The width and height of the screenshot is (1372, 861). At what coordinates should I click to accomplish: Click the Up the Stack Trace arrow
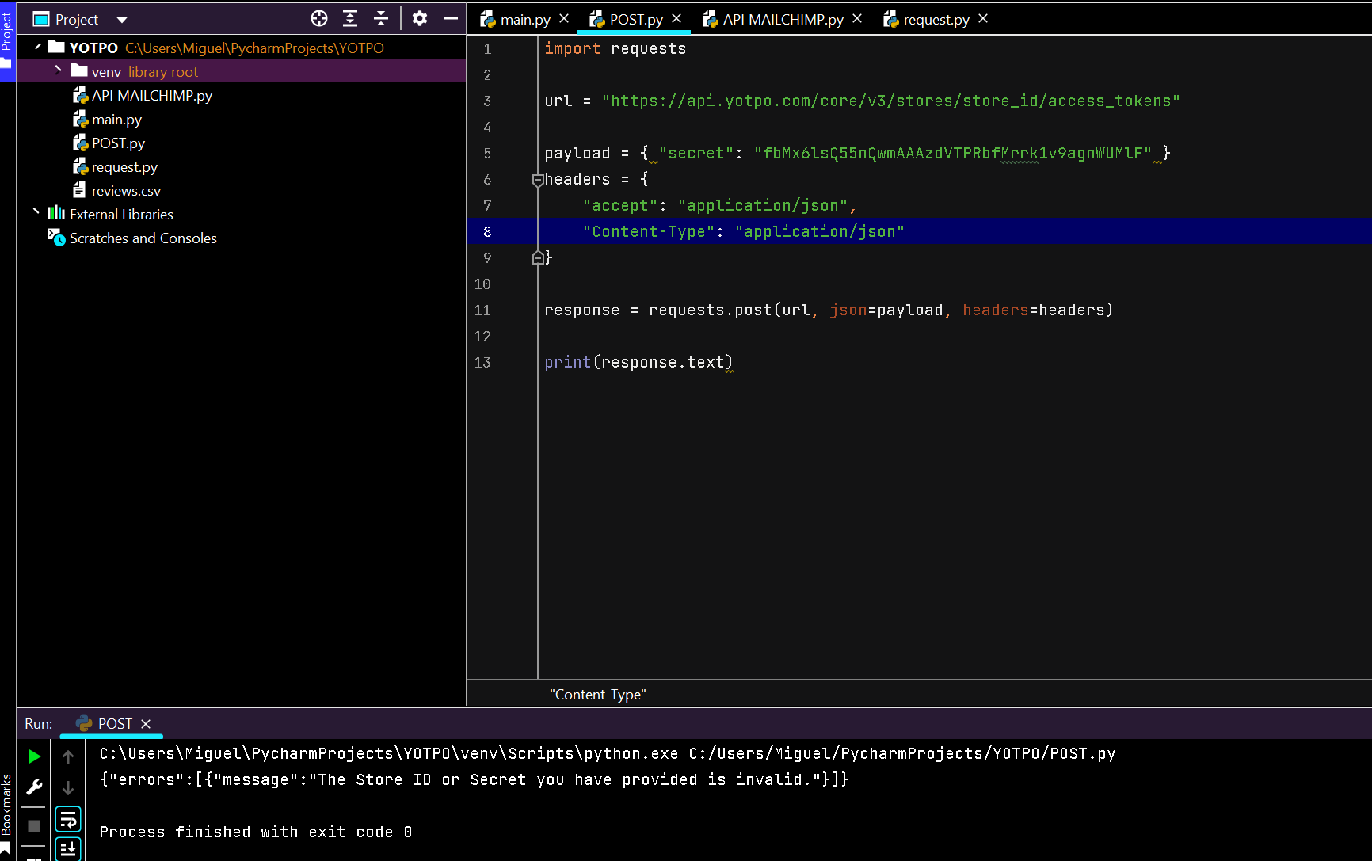68,757
